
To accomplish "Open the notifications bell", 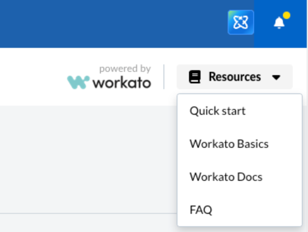I will [x=279, y=23].
